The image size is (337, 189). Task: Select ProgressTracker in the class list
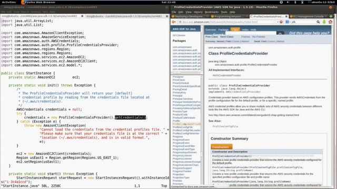pos(182,172)
